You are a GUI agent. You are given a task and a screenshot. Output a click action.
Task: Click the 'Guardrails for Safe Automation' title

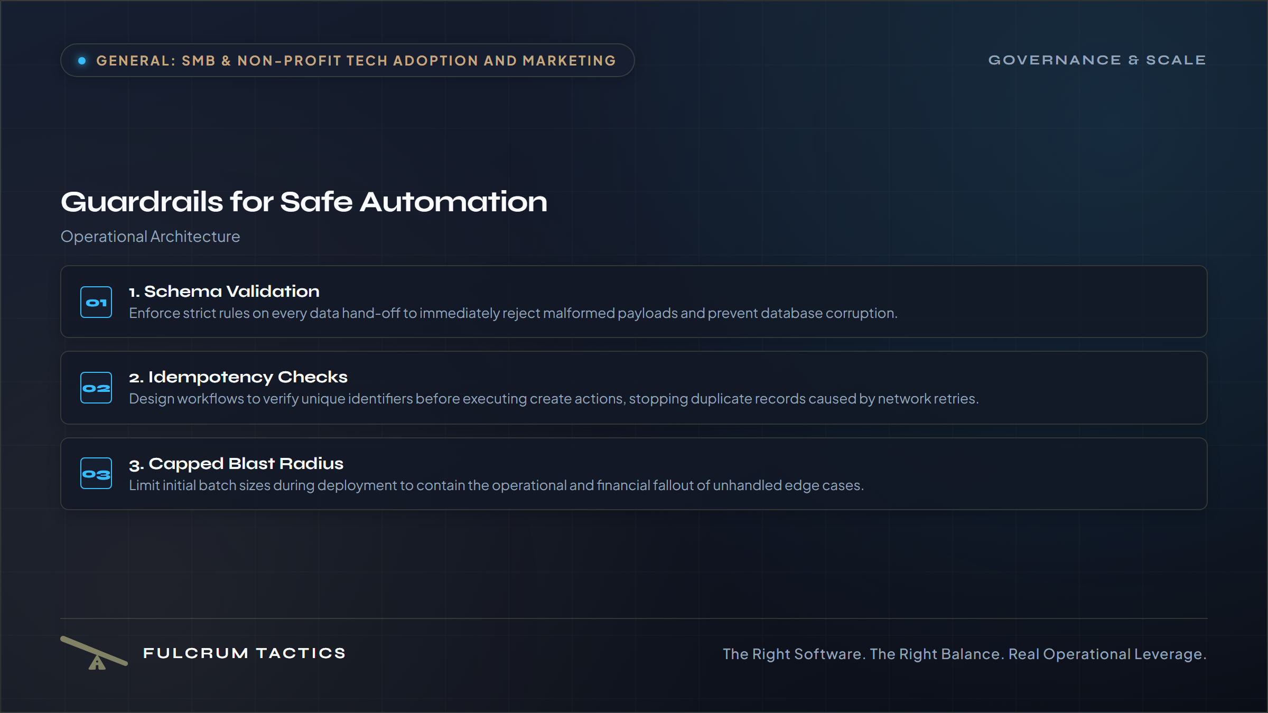pos(304,202)
